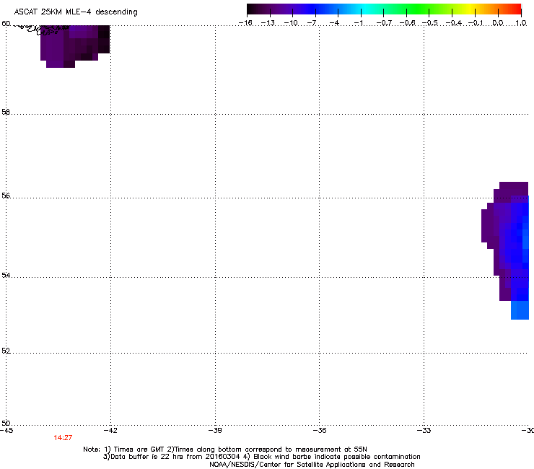Click the -4 colorbar tick label

click(x=334, y=23)
